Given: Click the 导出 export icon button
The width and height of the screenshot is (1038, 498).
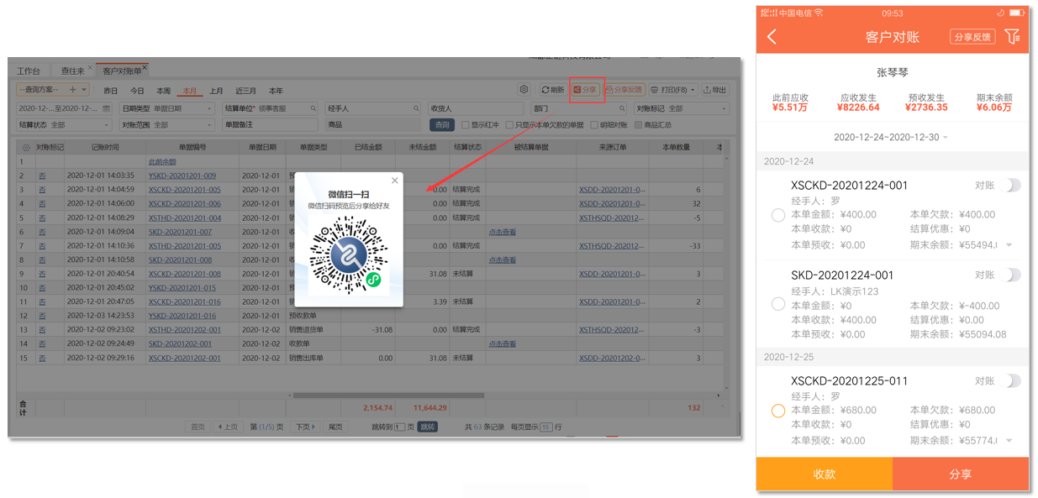Looking at the screenshot, I should pos(714,90).
